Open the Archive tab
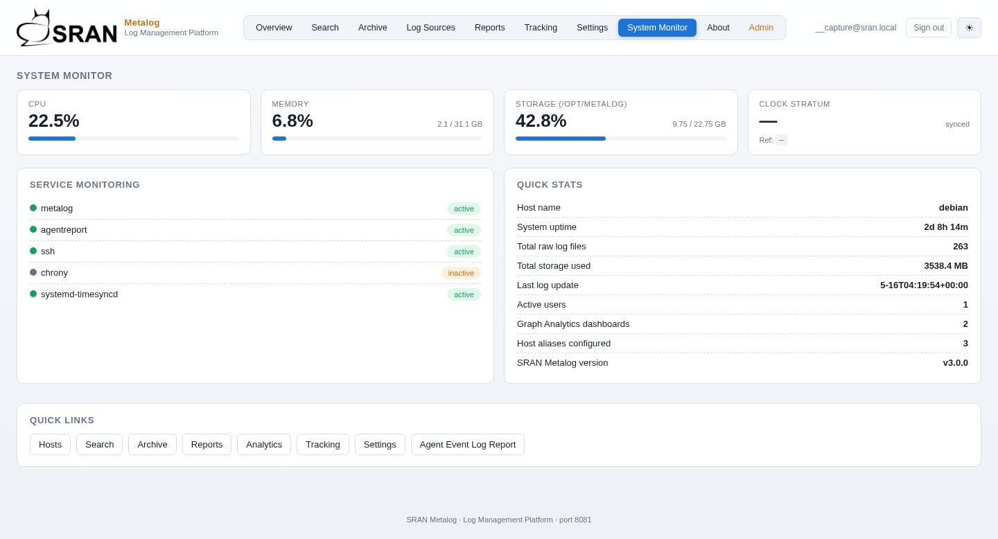This screenshot has width=998, height=539. 373,28
